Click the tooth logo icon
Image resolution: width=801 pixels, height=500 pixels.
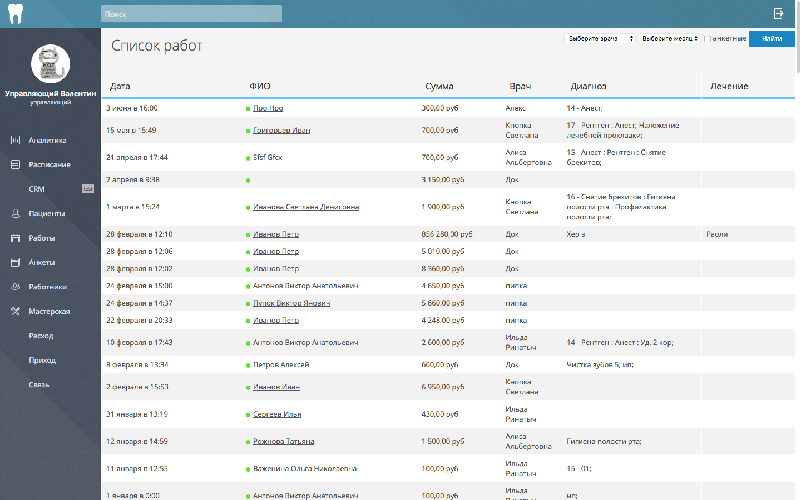[x=16, y=14]
